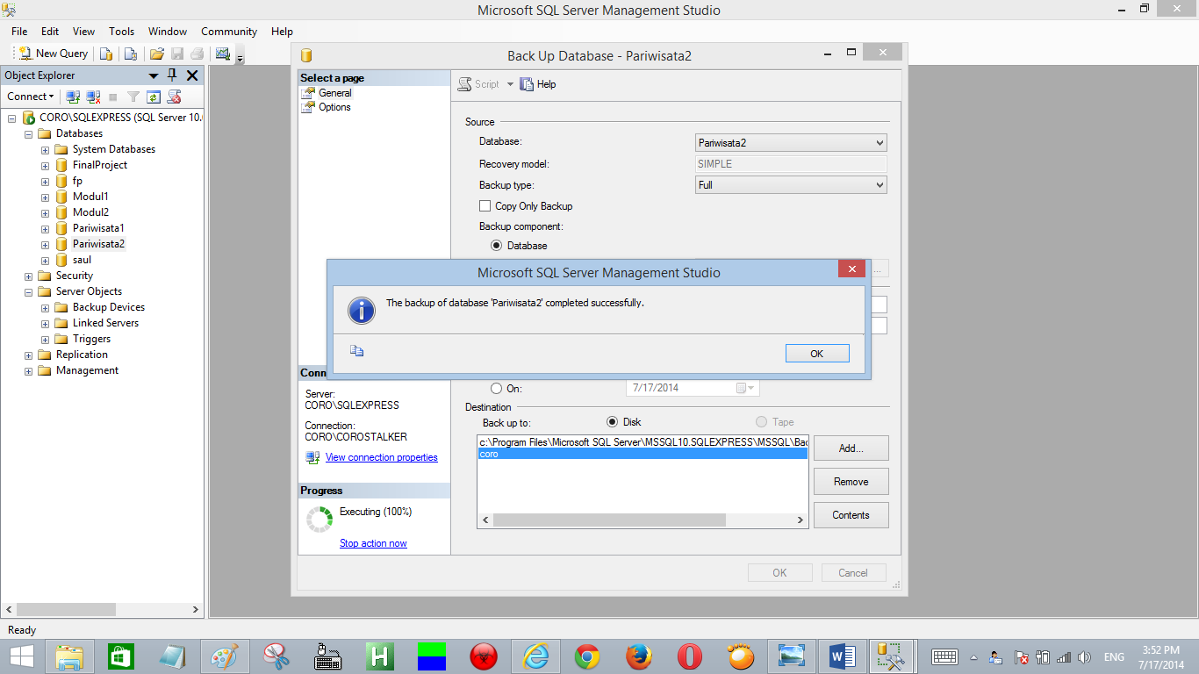Open Opera from the taskbar
Viewport: 1199px width, 674px height.
(690, 656)
